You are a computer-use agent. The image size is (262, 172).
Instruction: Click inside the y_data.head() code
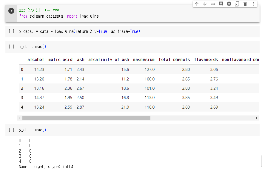click(x=33, y=130)
